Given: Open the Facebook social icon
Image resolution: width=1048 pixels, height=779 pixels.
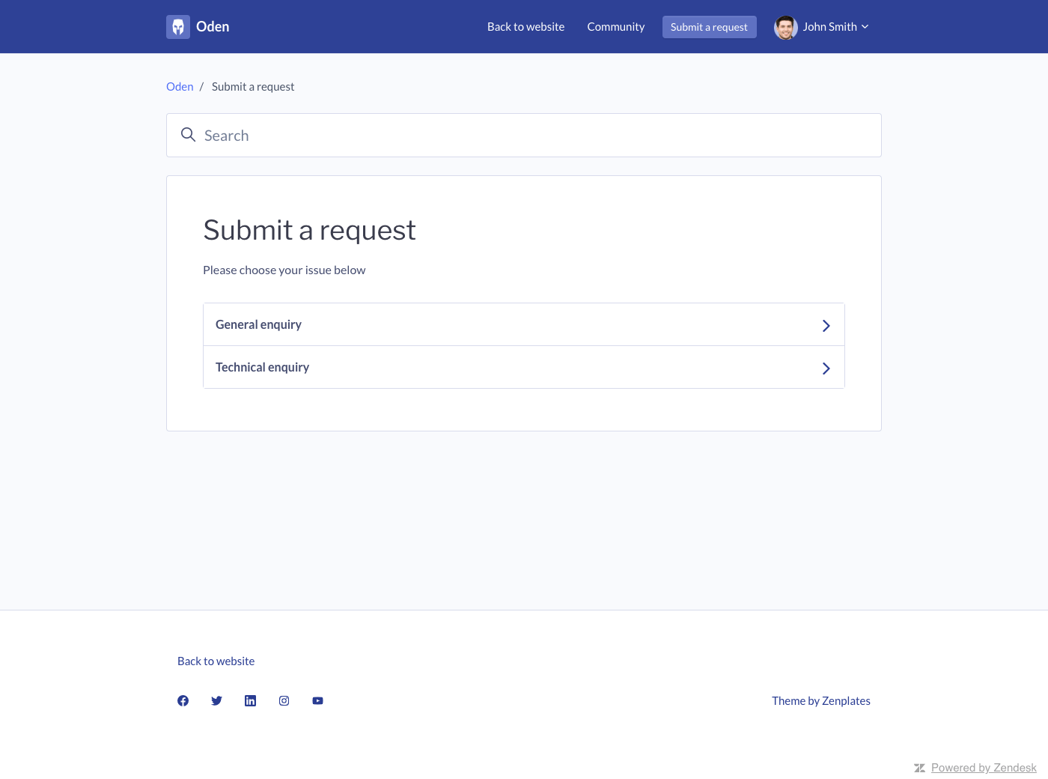Looking at the screenshot, I should (x=183, y=701).
